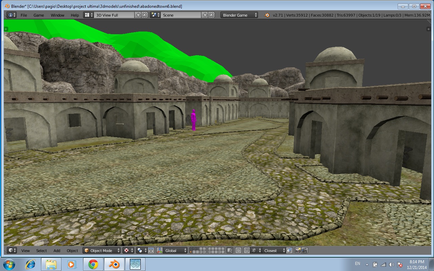This screenshot has width=434, height=271.
Task: Open the Global transform orientation dropdown
Action: pos(175,250)
